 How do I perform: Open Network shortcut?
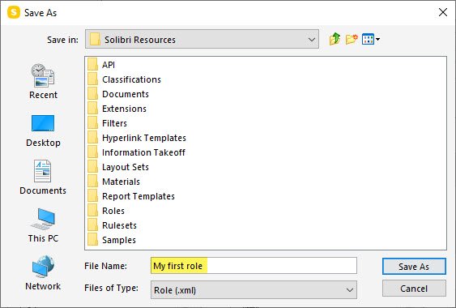[x=43, y=273]
